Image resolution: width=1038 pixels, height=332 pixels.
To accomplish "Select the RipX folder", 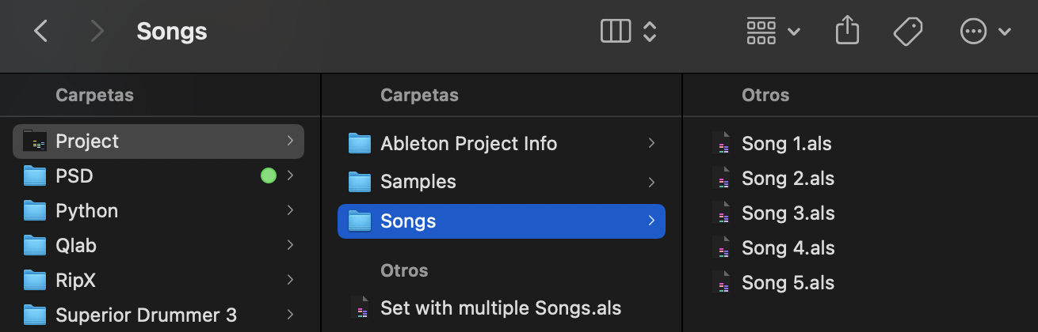I will tap(75, 280).
